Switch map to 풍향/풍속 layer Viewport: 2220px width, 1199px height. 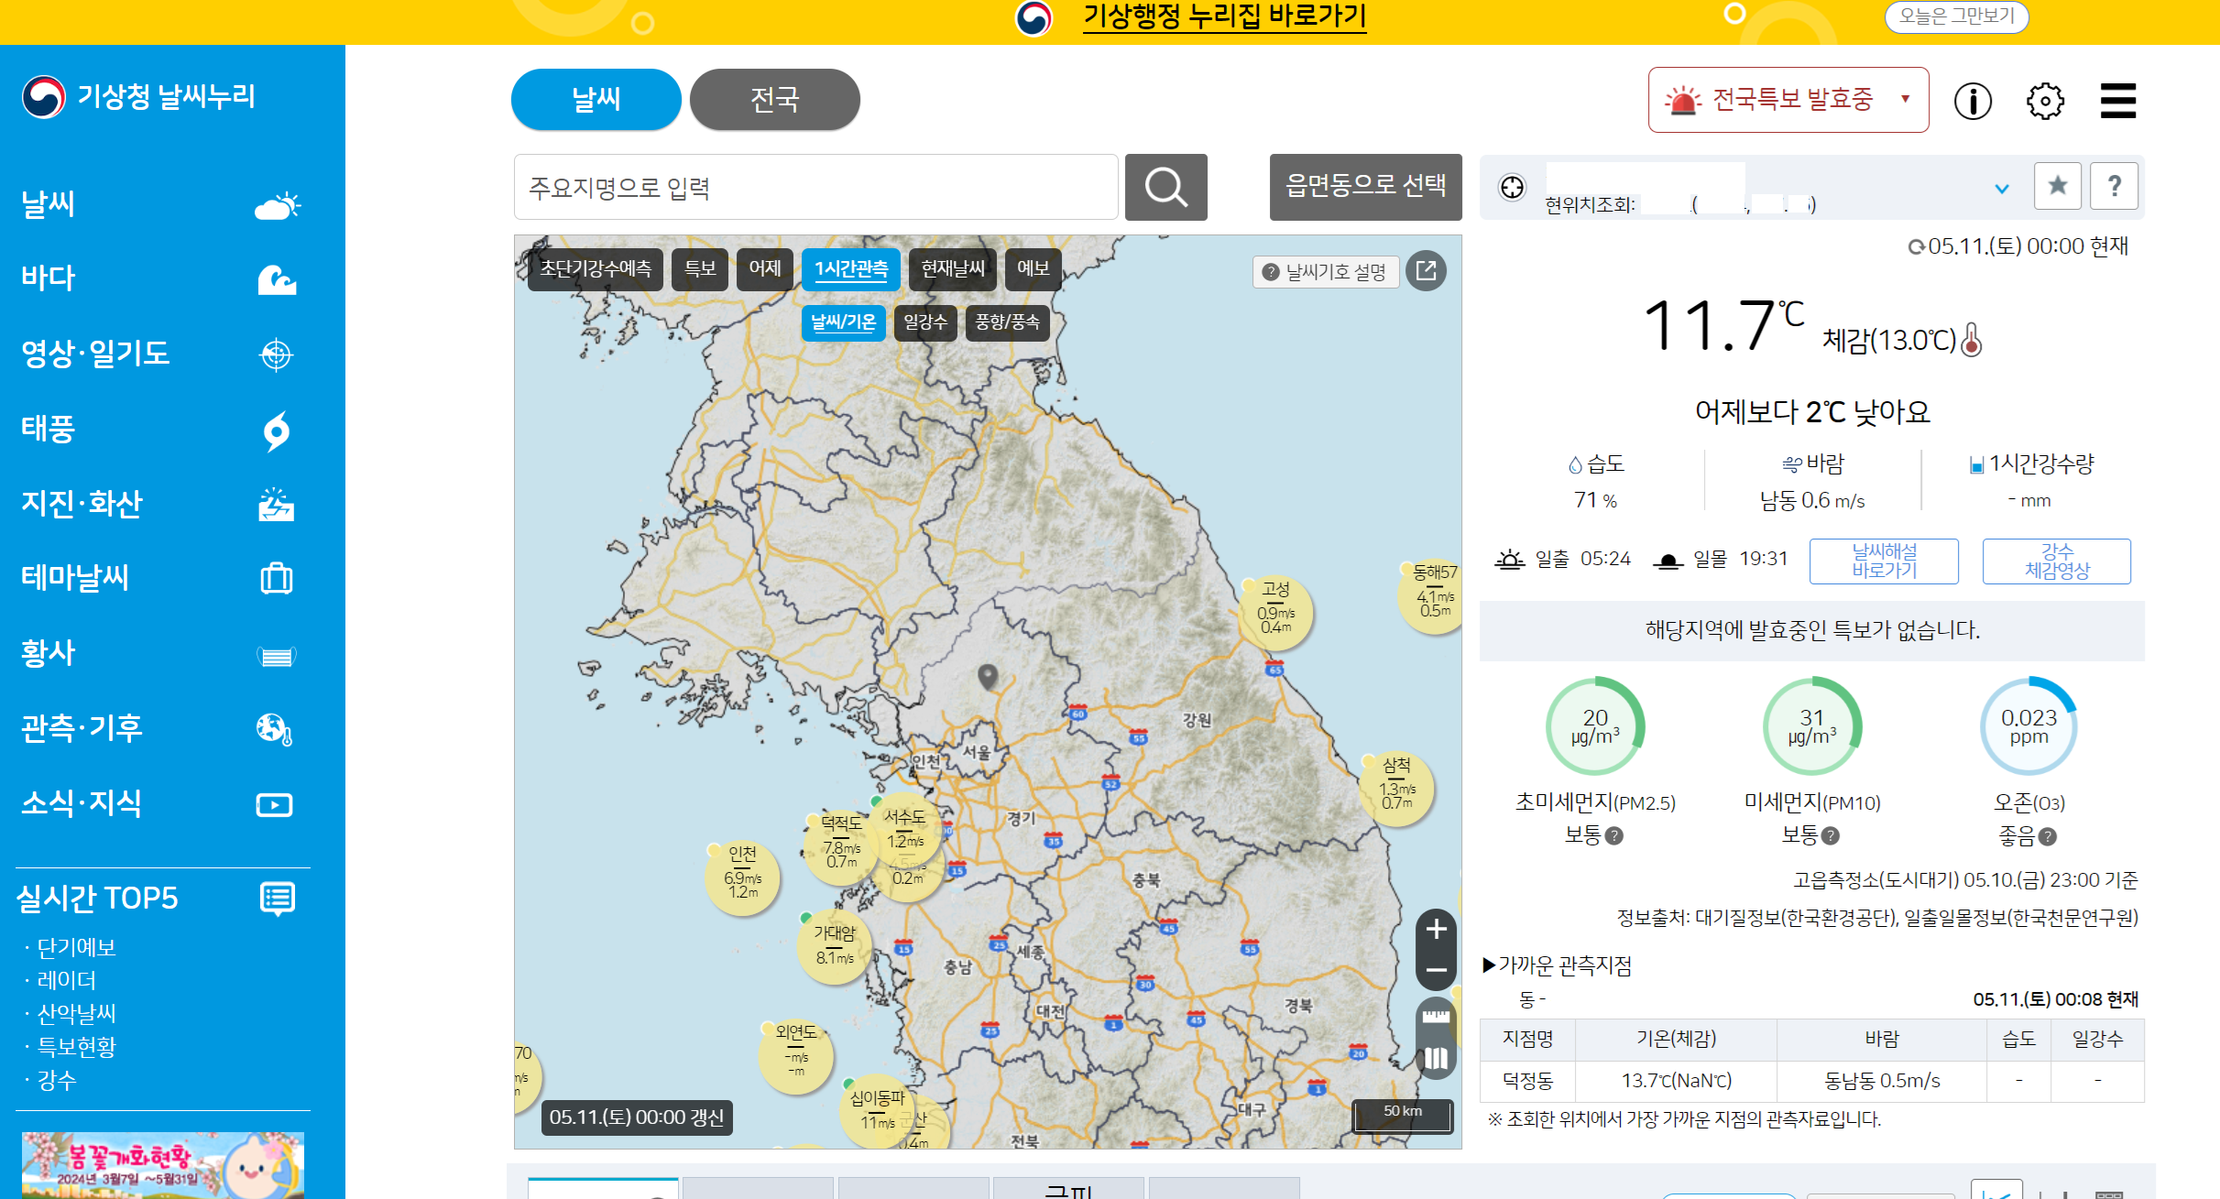[1007, 322]
